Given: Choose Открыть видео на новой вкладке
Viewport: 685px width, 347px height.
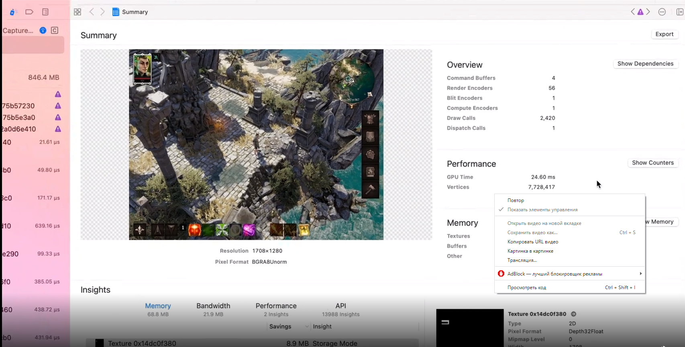Looking at the screenshot, I should point(544,223).
